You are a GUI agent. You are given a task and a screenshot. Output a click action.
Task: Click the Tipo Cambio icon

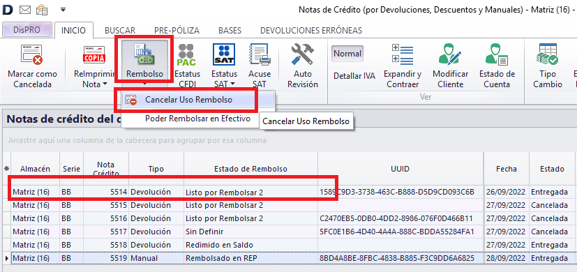coord(547,54)
